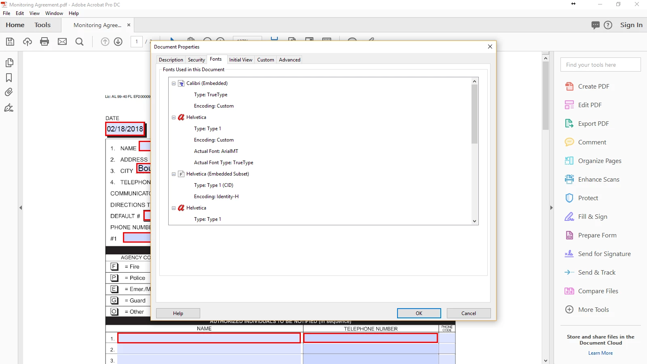
Task: Click Cancel in Document Properties
Action: (469, 313)
